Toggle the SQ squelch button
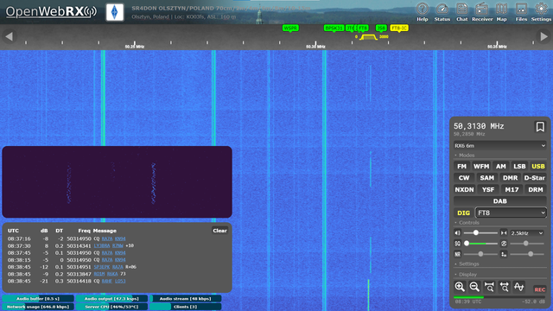Screen dimensions: 553x311 (x=457, y=244)
